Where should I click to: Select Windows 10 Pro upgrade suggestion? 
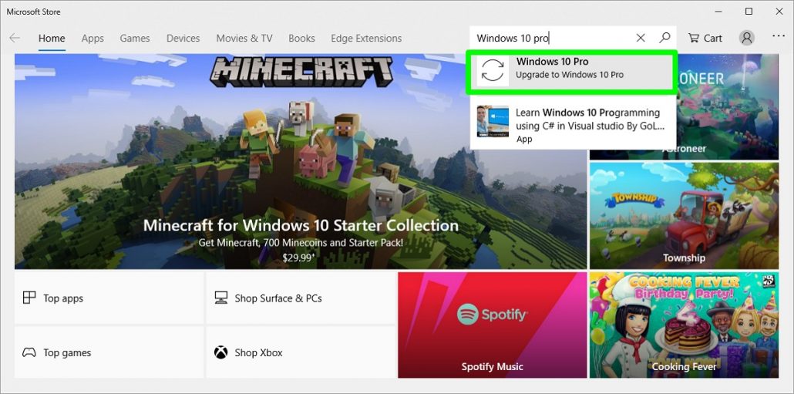pyautogui.click(x=572, y=70)
